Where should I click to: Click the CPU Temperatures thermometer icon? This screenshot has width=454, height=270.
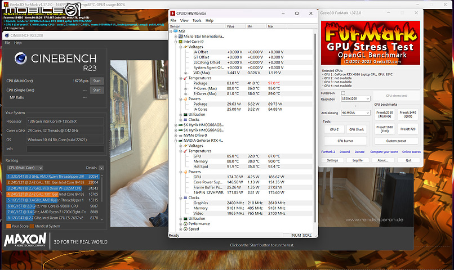[185, 78]
